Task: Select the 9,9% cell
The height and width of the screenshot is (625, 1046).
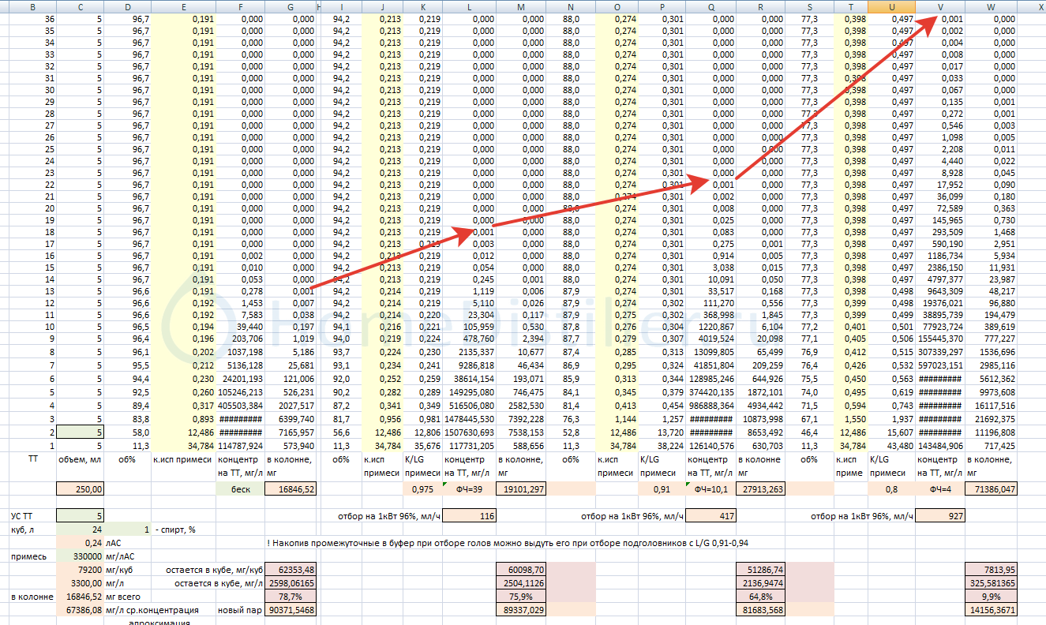Action: [x=991, y=597]
